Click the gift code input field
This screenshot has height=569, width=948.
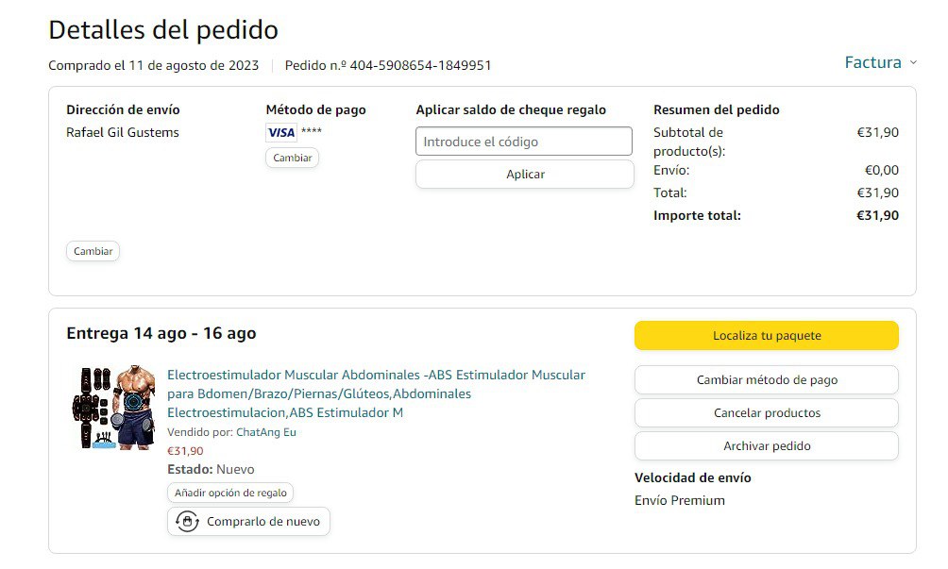pos(523,142)
